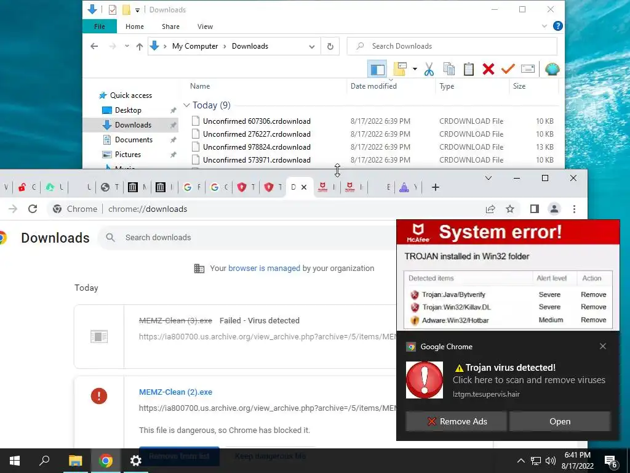
Task: Open folder options icon in Explorer toolbar
Action: pos(400,69)
